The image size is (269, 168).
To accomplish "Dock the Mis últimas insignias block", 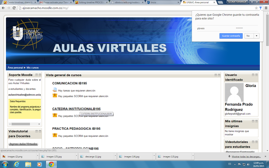I will (x=256, y=121).
